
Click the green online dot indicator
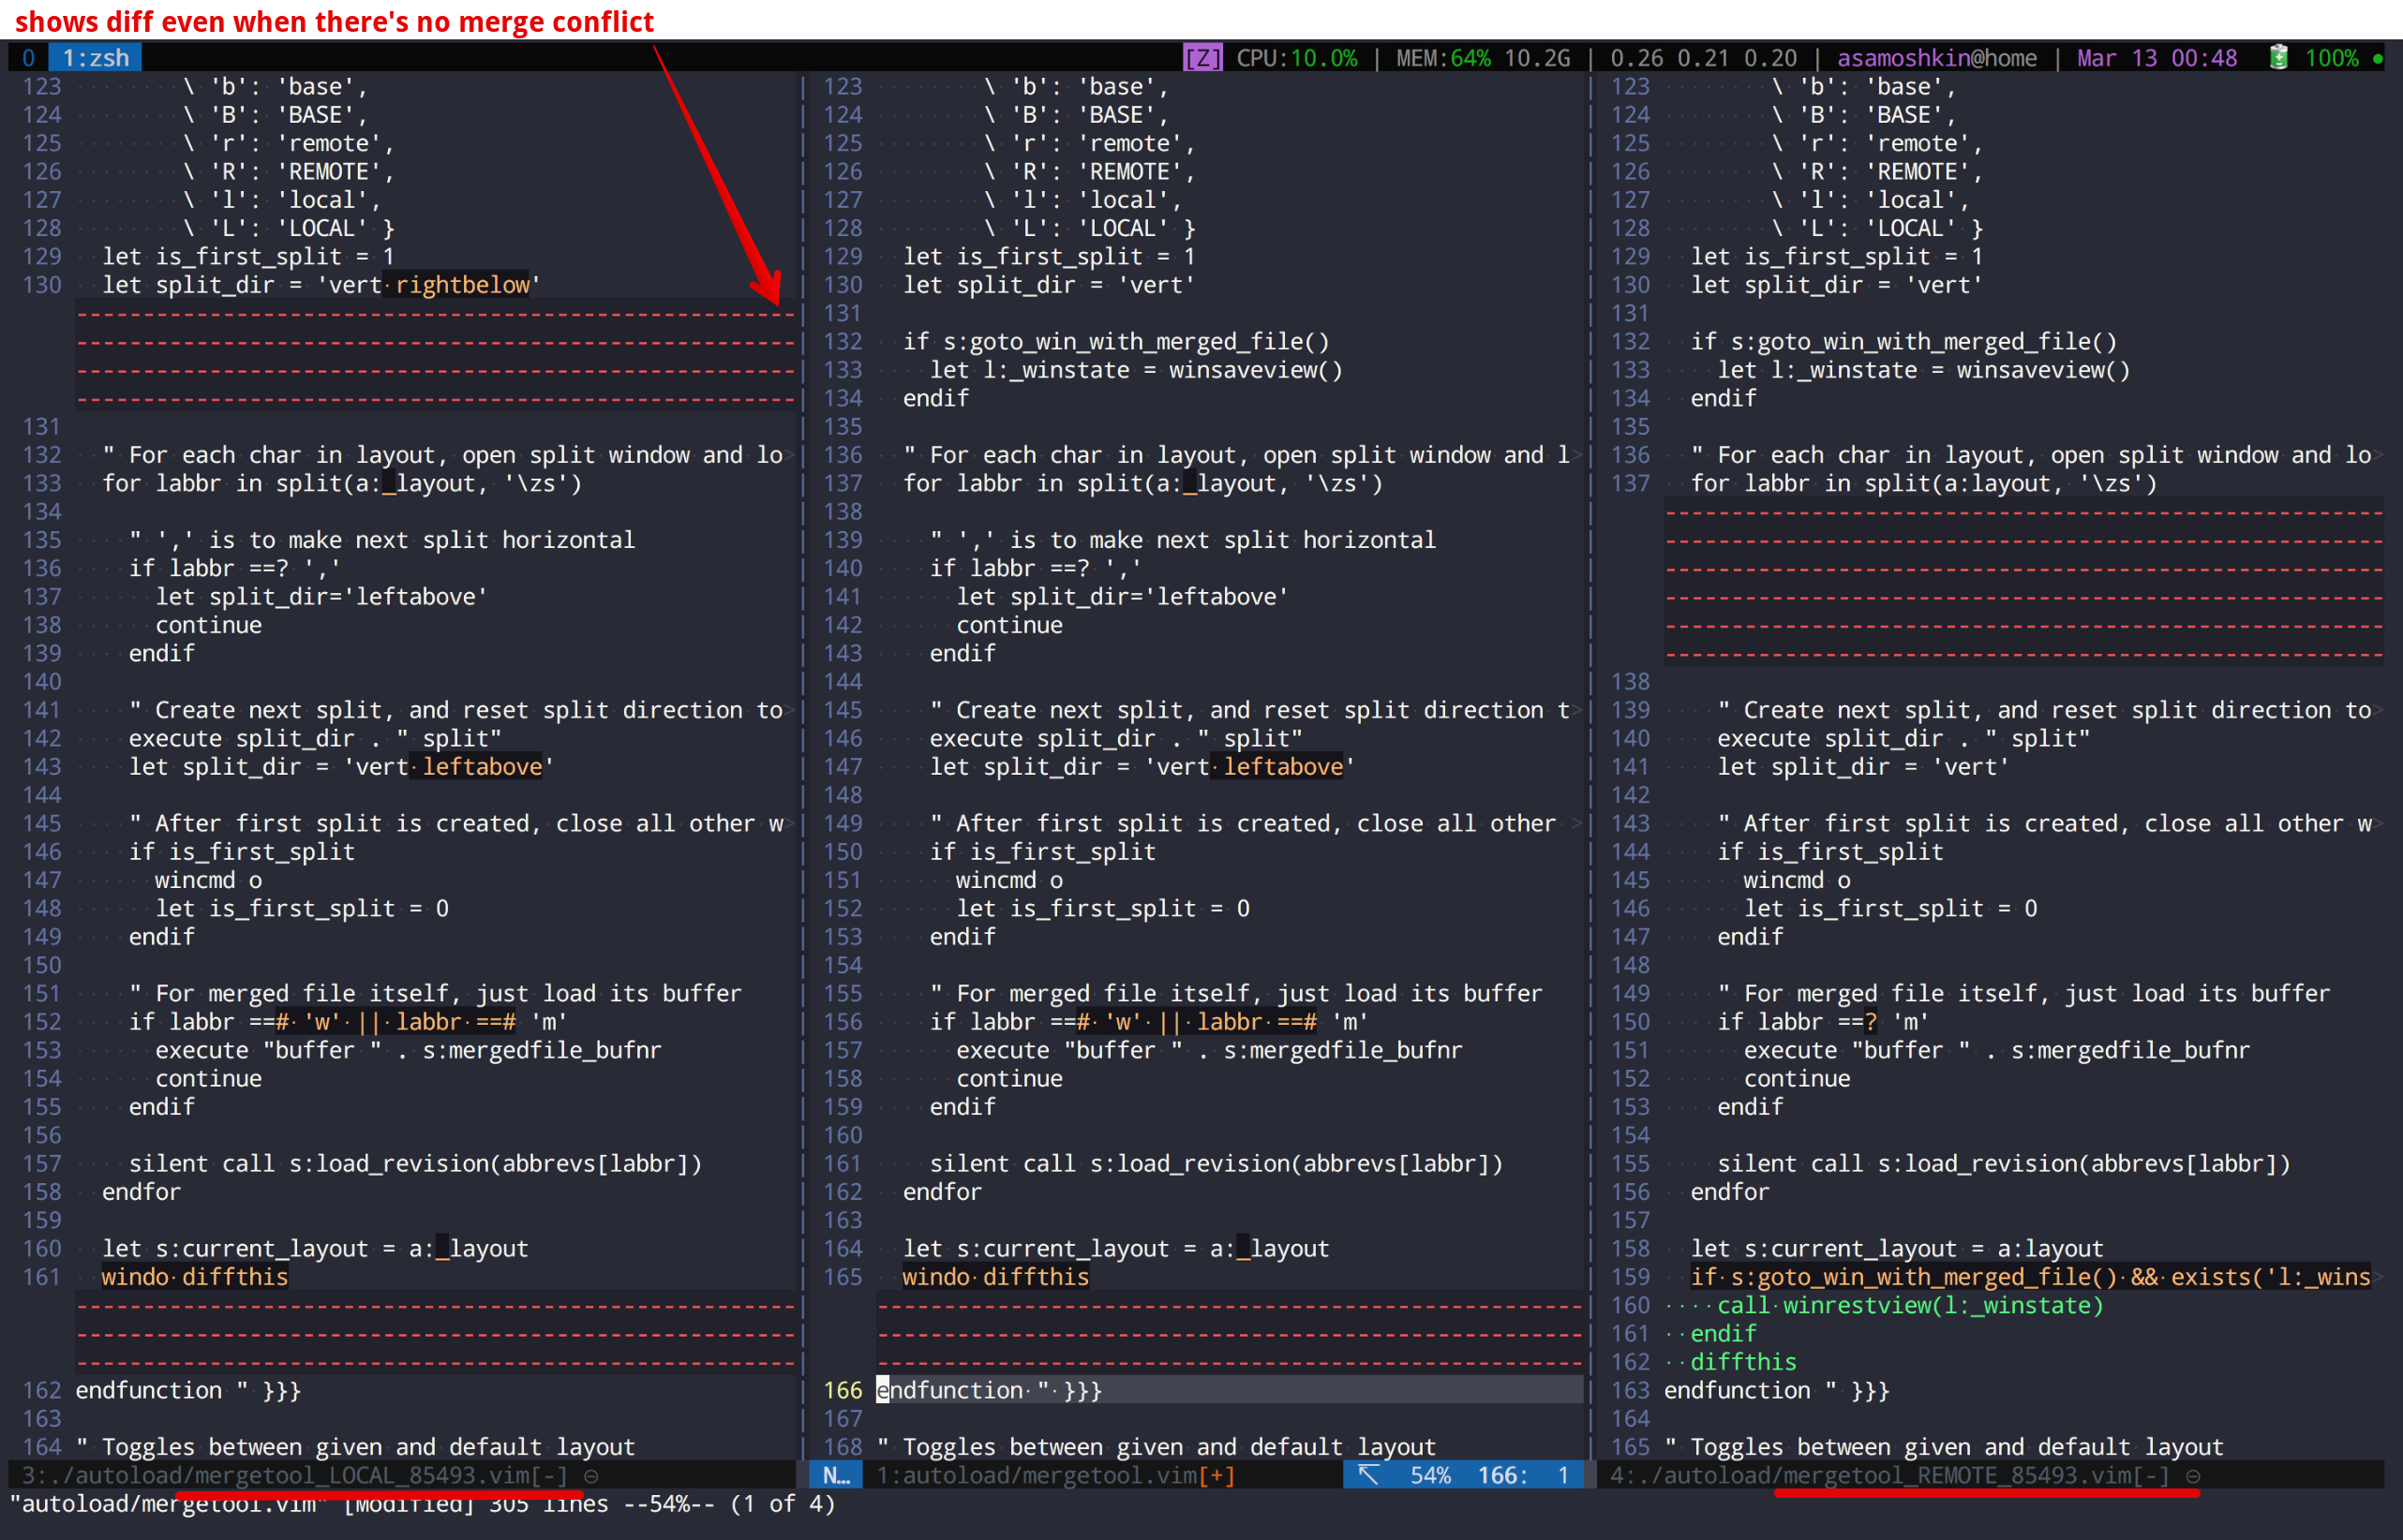coord(2378,58)
